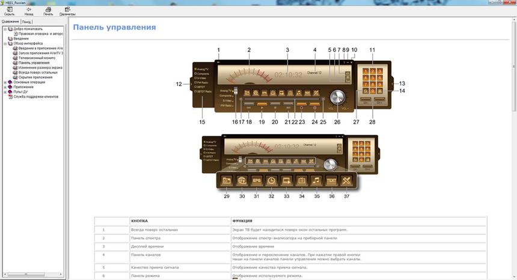This screenshot has height=280, width=517.
Task: Select Панель управления in contents tree
Action: (x=34, y=63)
